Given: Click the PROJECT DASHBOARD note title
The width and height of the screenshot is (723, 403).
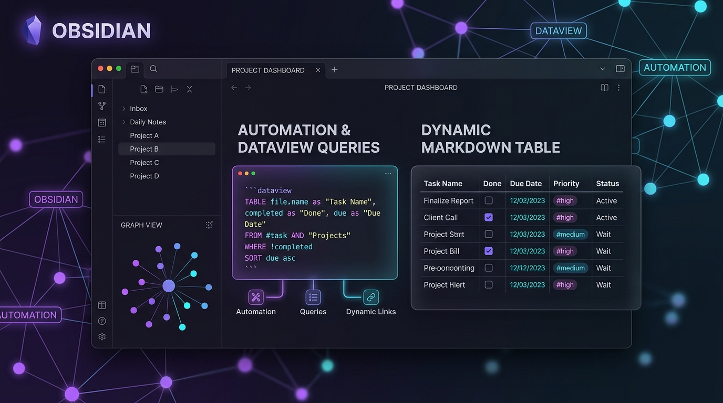Looking at the screenshot, I should coord(421,88).
